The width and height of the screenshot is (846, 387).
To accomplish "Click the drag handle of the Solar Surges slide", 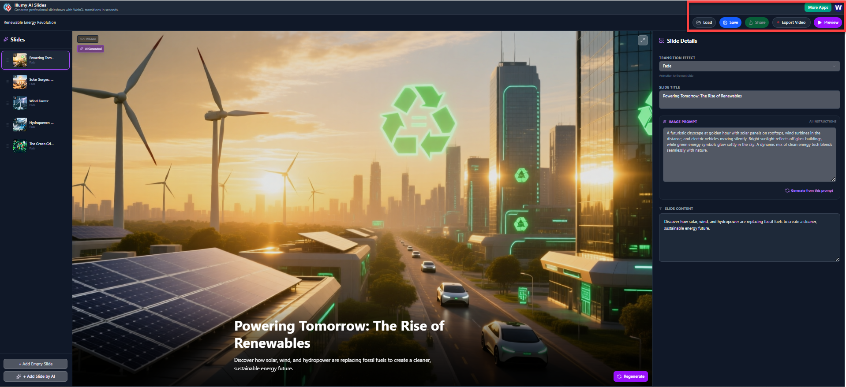I will pyautogui.click(x=7, y=82).
